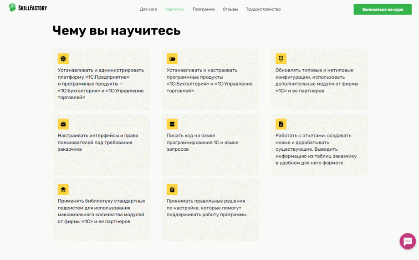Image resolution: width=419 pixels, height=260 pixels.
Task: Click the clipboard icon on decisions card
Action: [172, 189]
